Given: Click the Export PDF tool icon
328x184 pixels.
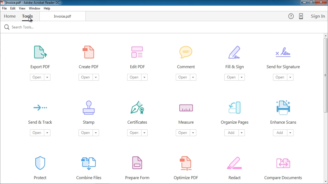Looking at the screenshot, I should coord(40,52).
